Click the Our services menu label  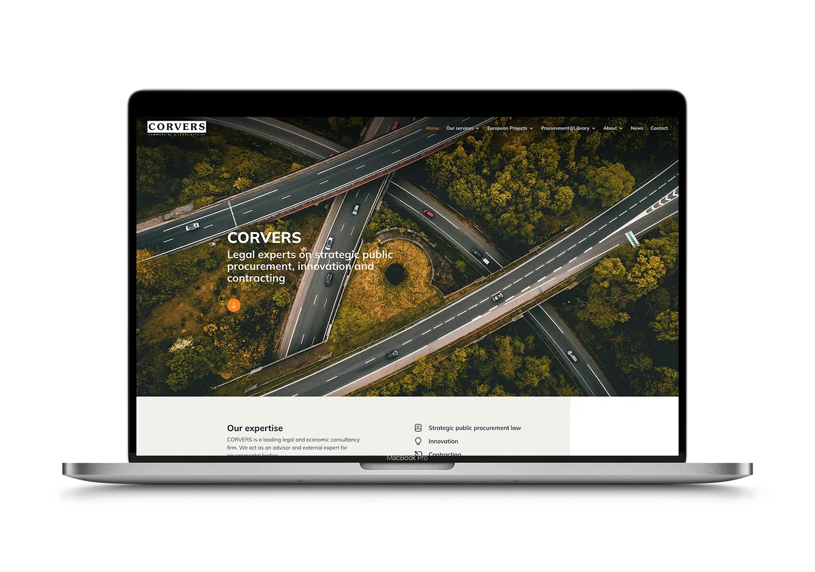pyautogui.click(x=460, y=128)
